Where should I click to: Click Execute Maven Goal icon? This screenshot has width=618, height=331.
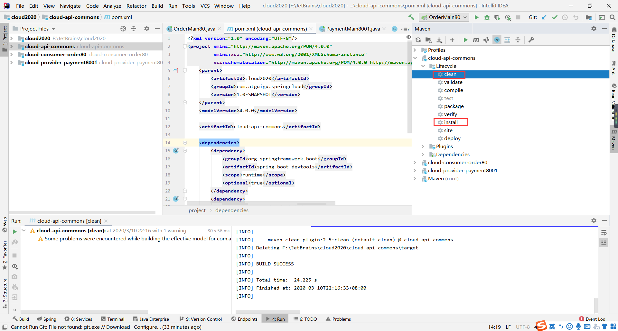tap(476, 40)
